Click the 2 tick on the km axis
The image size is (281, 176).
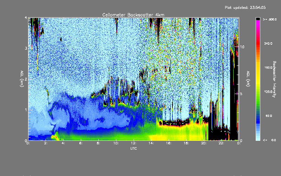[x=26, y=79]
